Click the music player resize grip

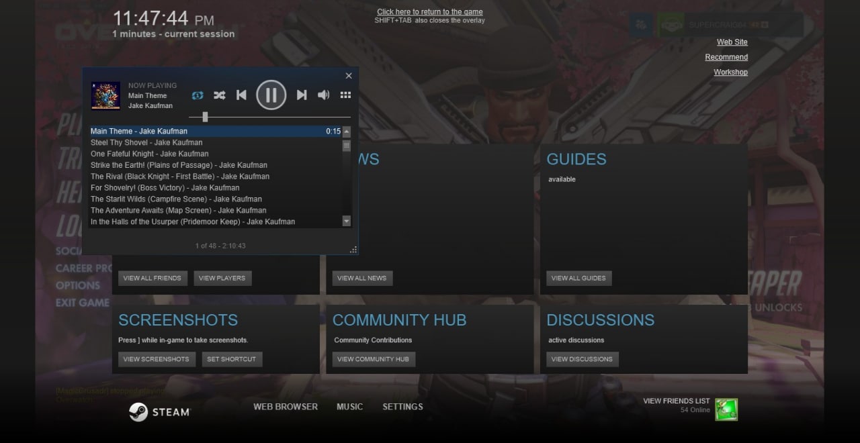tap(353, 250)
